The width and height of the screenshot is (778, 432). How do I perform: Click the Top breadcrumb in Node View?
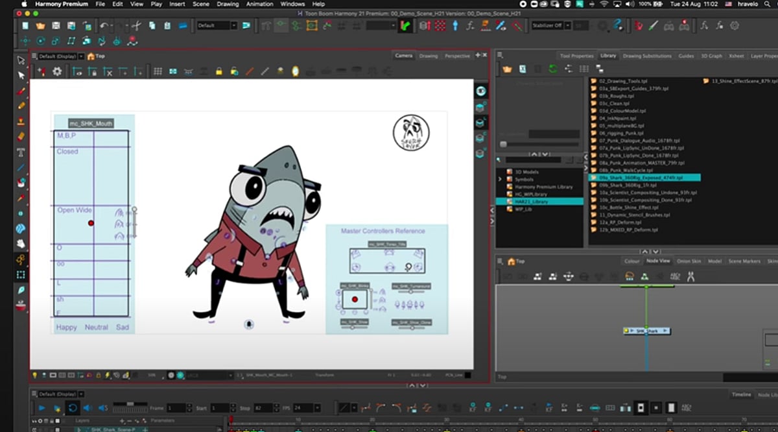tap(520, 261)
